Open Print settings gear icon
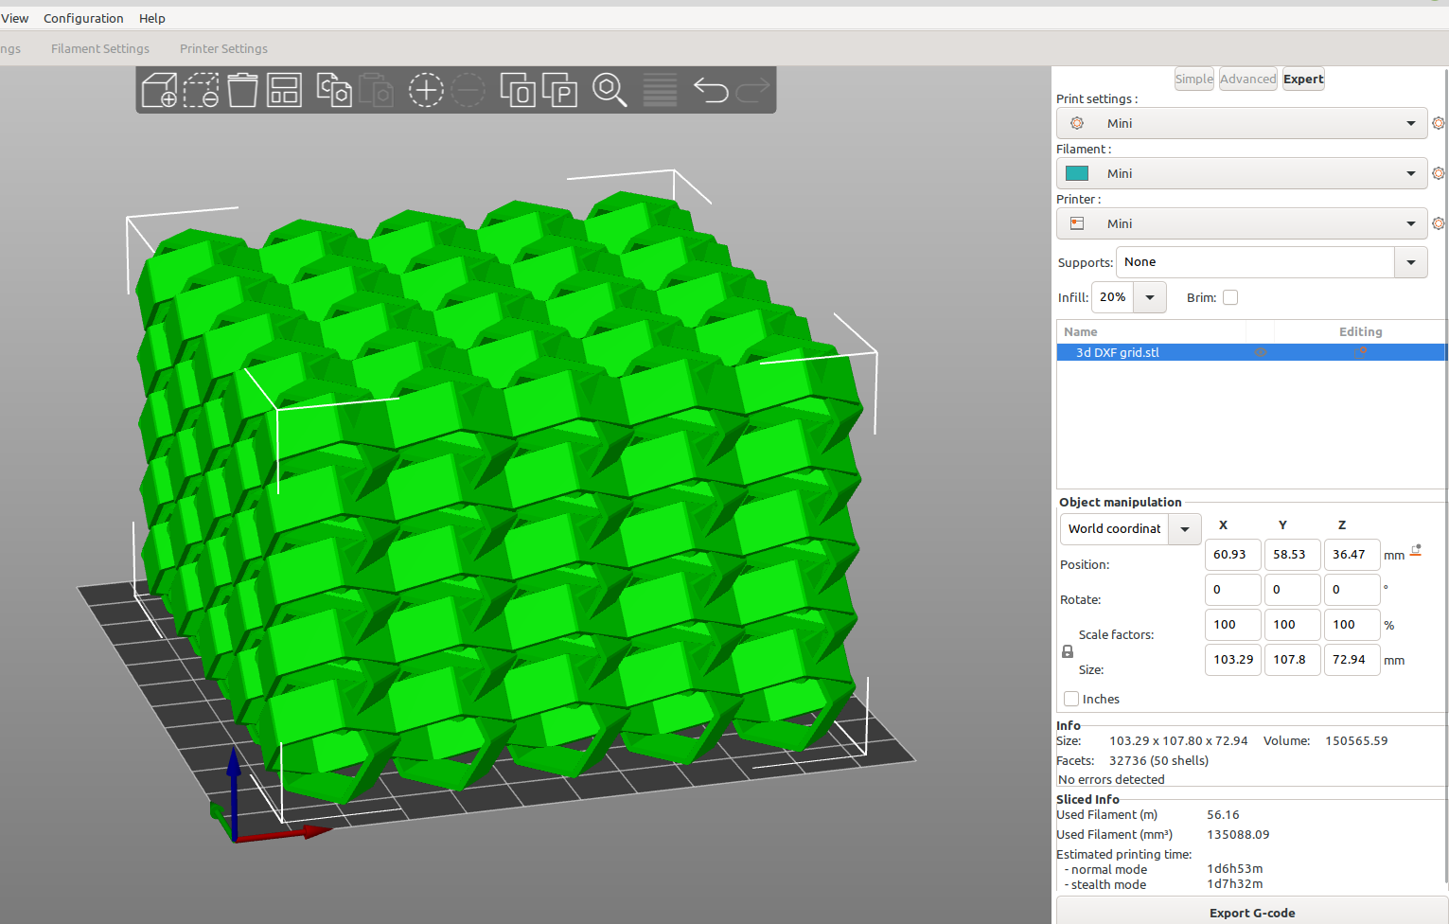Viewport: 1449px width, 924px height. pos(1439,123)
